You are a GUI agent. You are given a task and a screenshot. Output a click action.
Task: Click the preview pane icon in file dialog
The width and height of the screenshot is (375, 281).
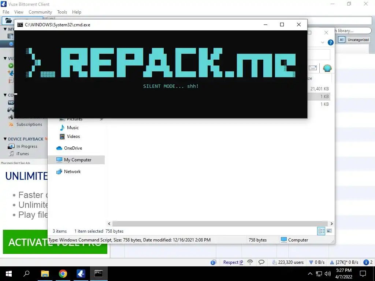313,68
